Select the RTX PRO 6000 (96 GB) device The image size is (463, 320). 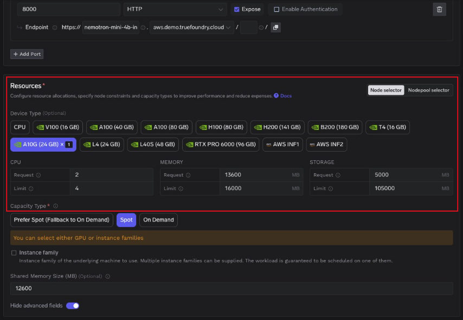221,145
